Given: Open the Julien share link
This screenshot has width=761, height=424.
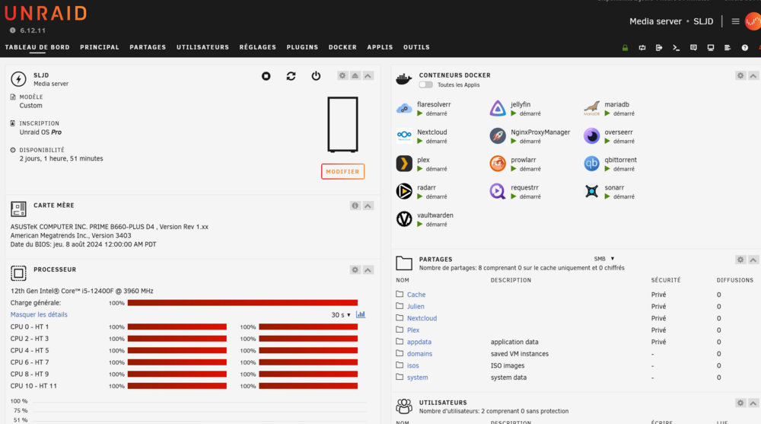Looking at the screenshot, I should click(x=416, y=307).
